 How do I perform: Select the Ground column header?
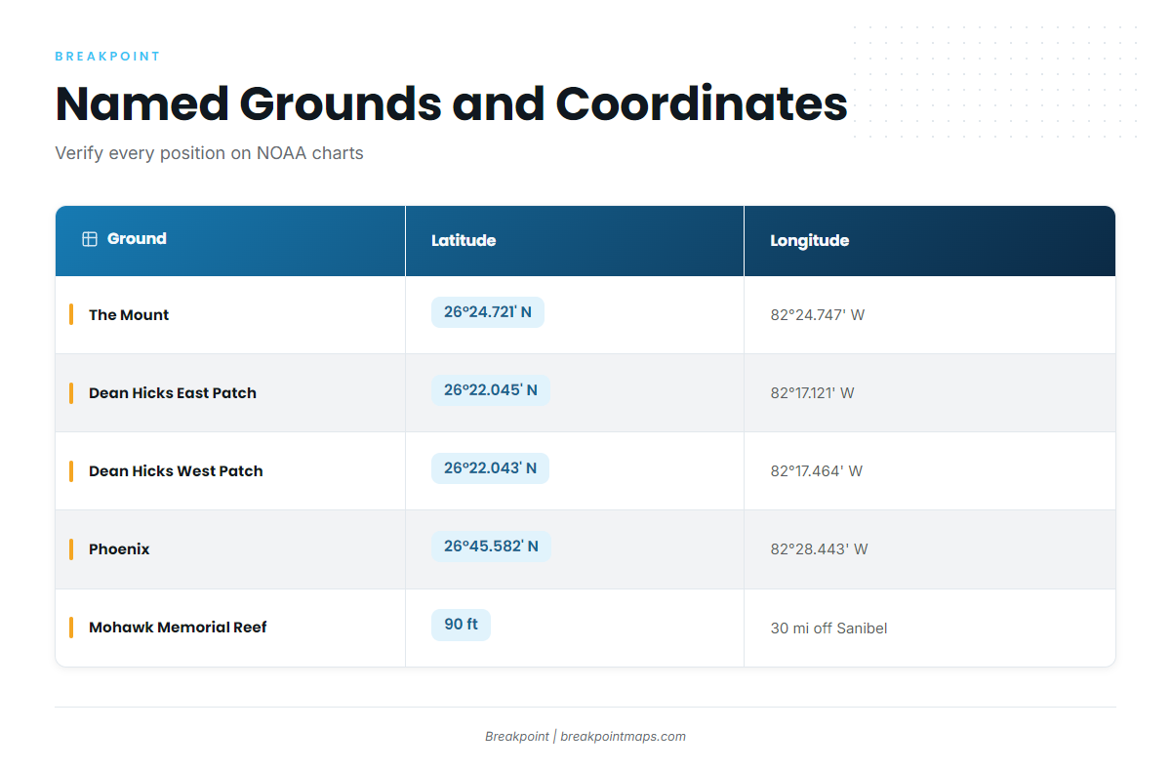230,241
